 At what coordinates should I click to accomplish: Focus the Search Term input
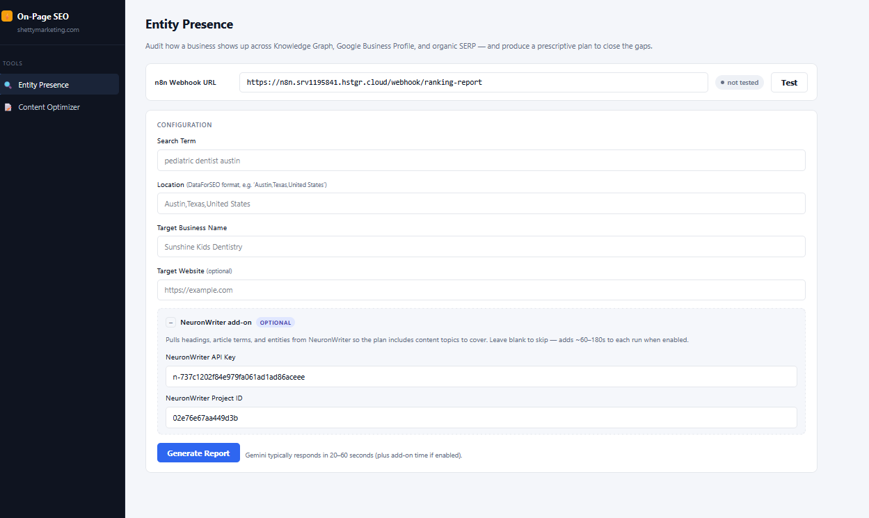[481, 160]
